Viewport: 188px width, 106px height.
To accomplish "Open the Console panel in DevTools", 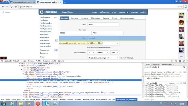I will (61, 61).
